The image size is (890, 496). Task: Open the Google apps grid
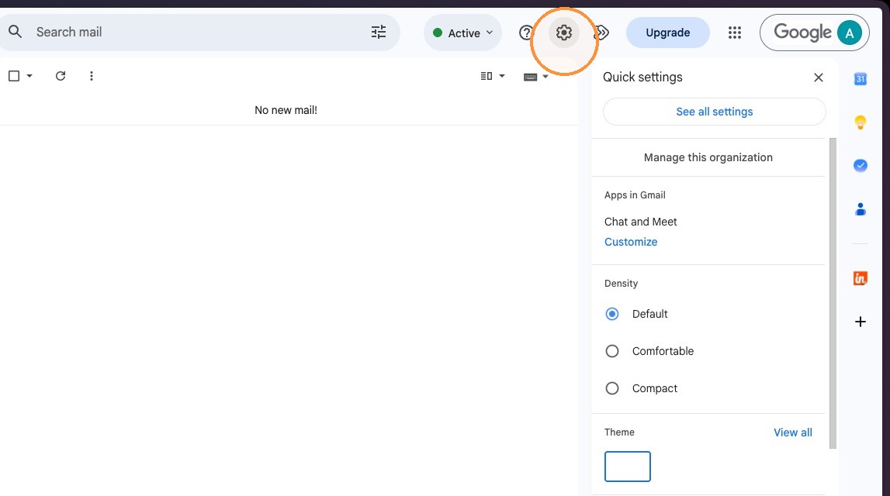coord(735,33)
